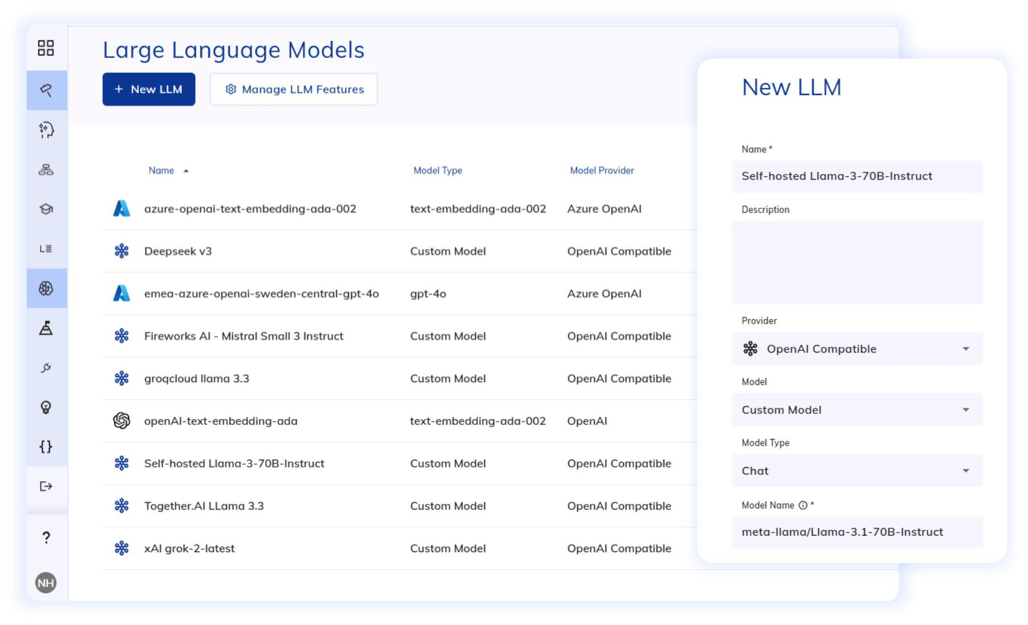Click the provider icon beside Fireworks AI row
Image resolution: width=1028 pixels, height=625 pixels.
122,336
